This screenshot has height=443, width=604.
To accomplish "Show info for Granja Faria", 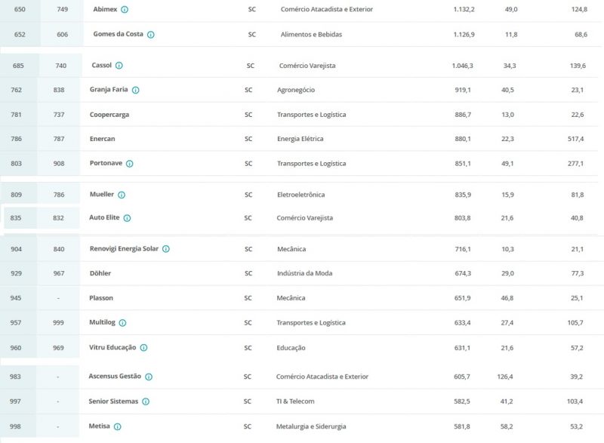I will (x=136, y=90).
